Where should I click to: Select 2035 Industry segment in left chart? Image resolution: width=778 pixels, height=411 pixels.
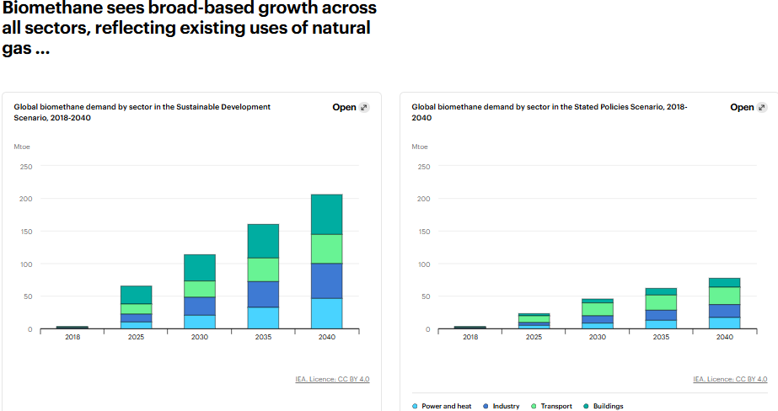tap(263, 294)
